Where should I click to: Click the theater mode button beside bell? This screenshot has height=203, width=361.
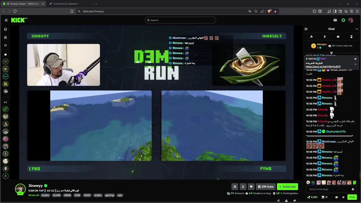click(235, 187)
